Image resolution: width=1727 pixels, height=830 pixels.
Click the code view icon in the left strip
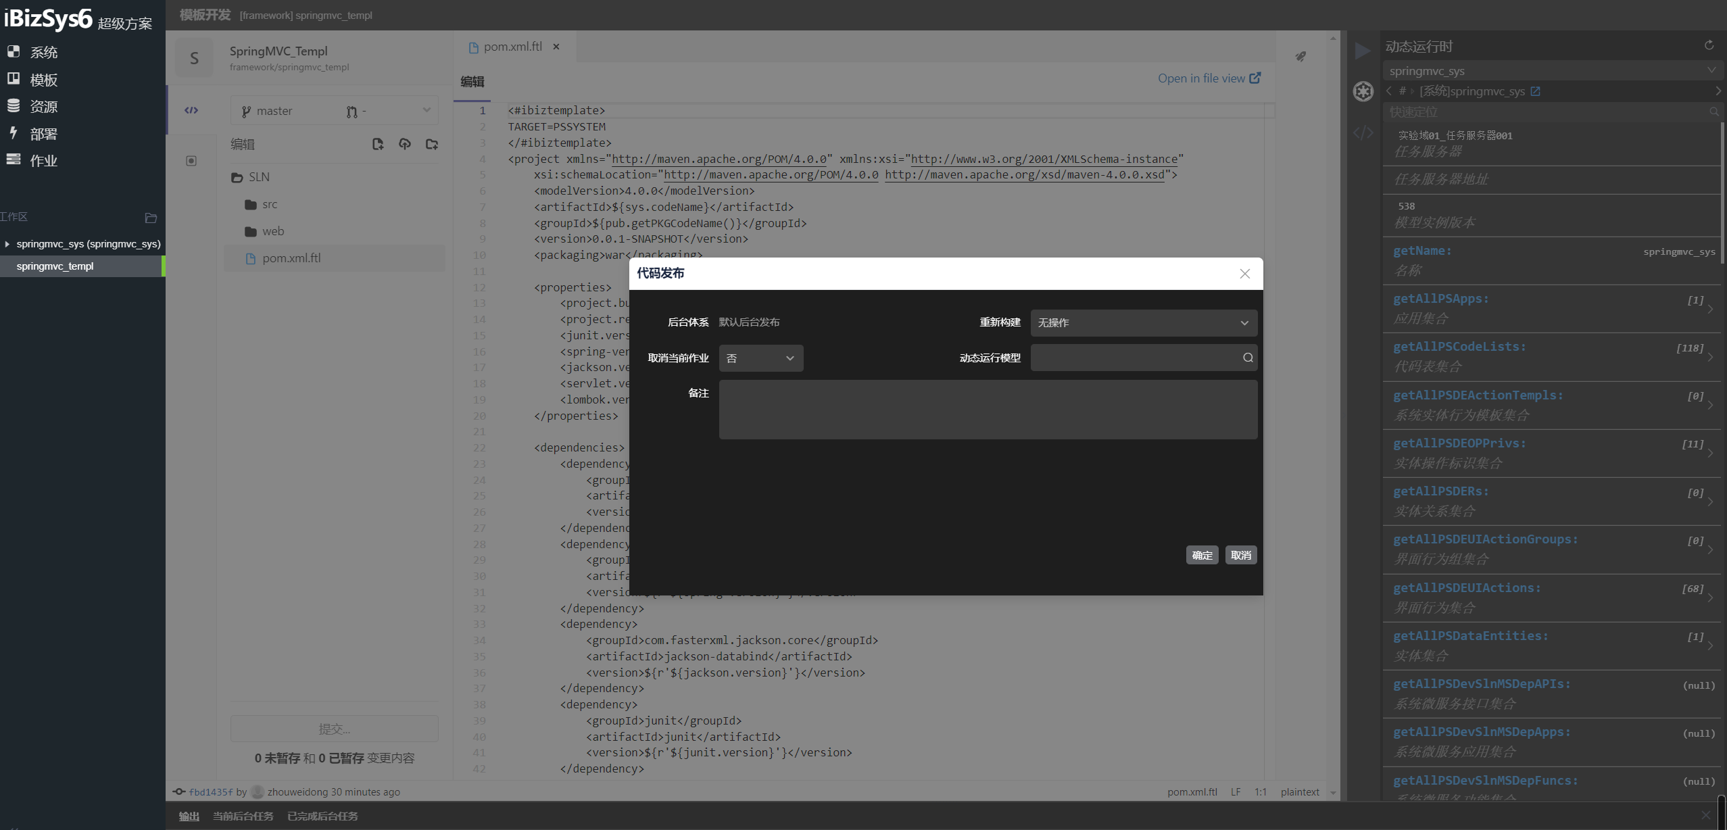pyautogui.click(x=191, y=110)
